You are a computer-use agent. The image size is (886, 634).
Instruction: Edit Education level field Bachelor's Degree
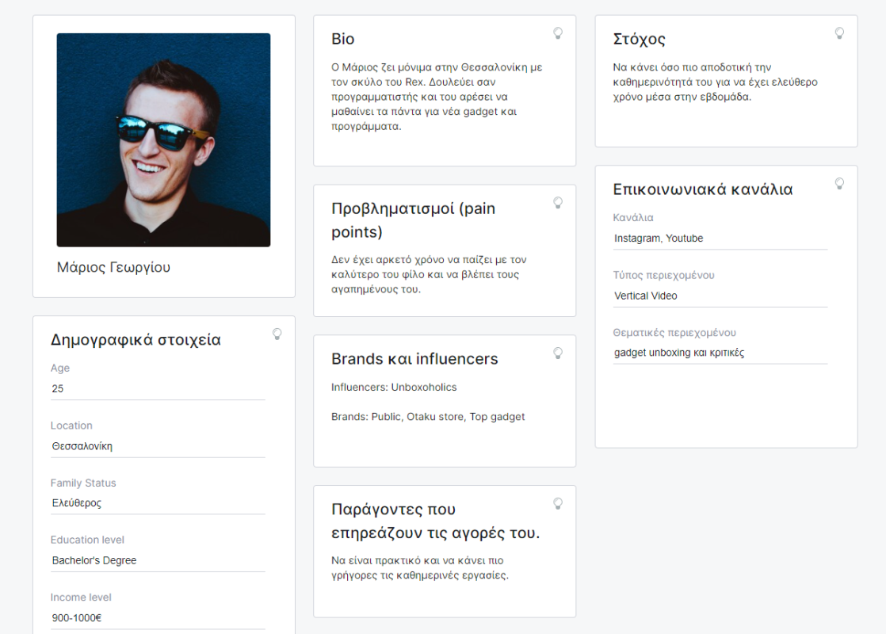[158, 560]
